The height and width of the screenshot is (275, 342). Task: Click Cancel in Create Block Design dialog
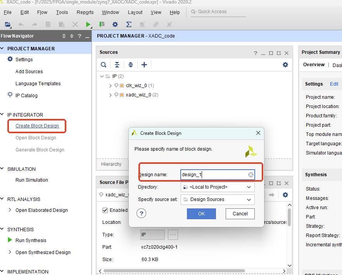click(240, 214)
